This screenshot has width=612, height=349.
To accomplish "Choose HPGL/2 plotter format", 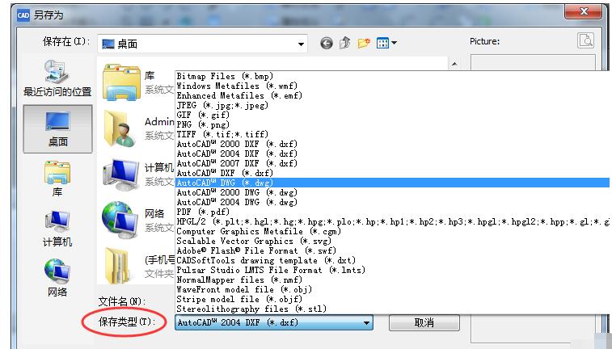I will click(x=392, y=221).
